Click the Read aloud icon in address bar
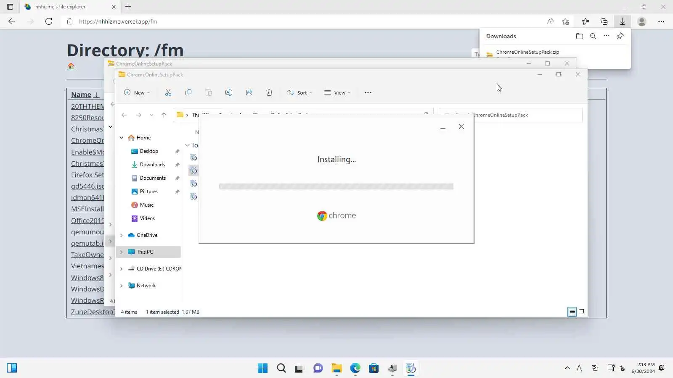 [550, 21]
